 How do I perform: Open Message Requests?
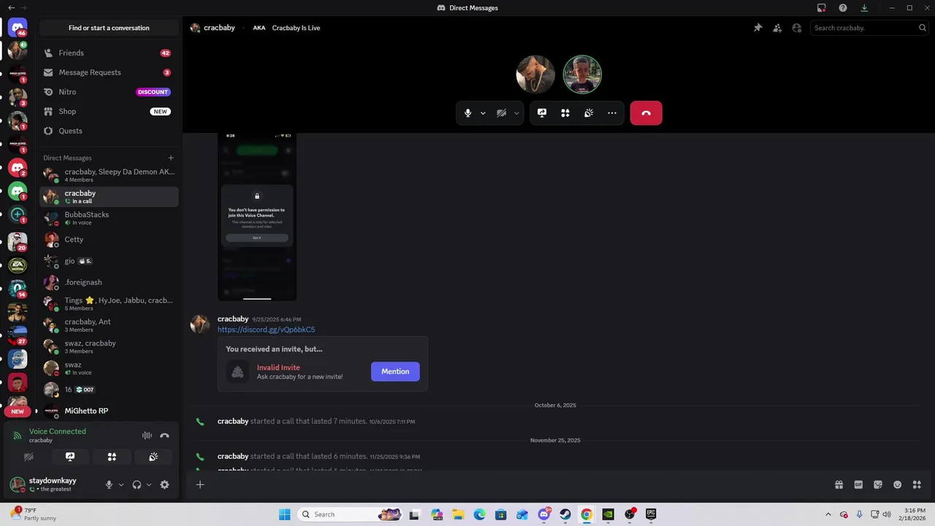click(x=109, y=72)
